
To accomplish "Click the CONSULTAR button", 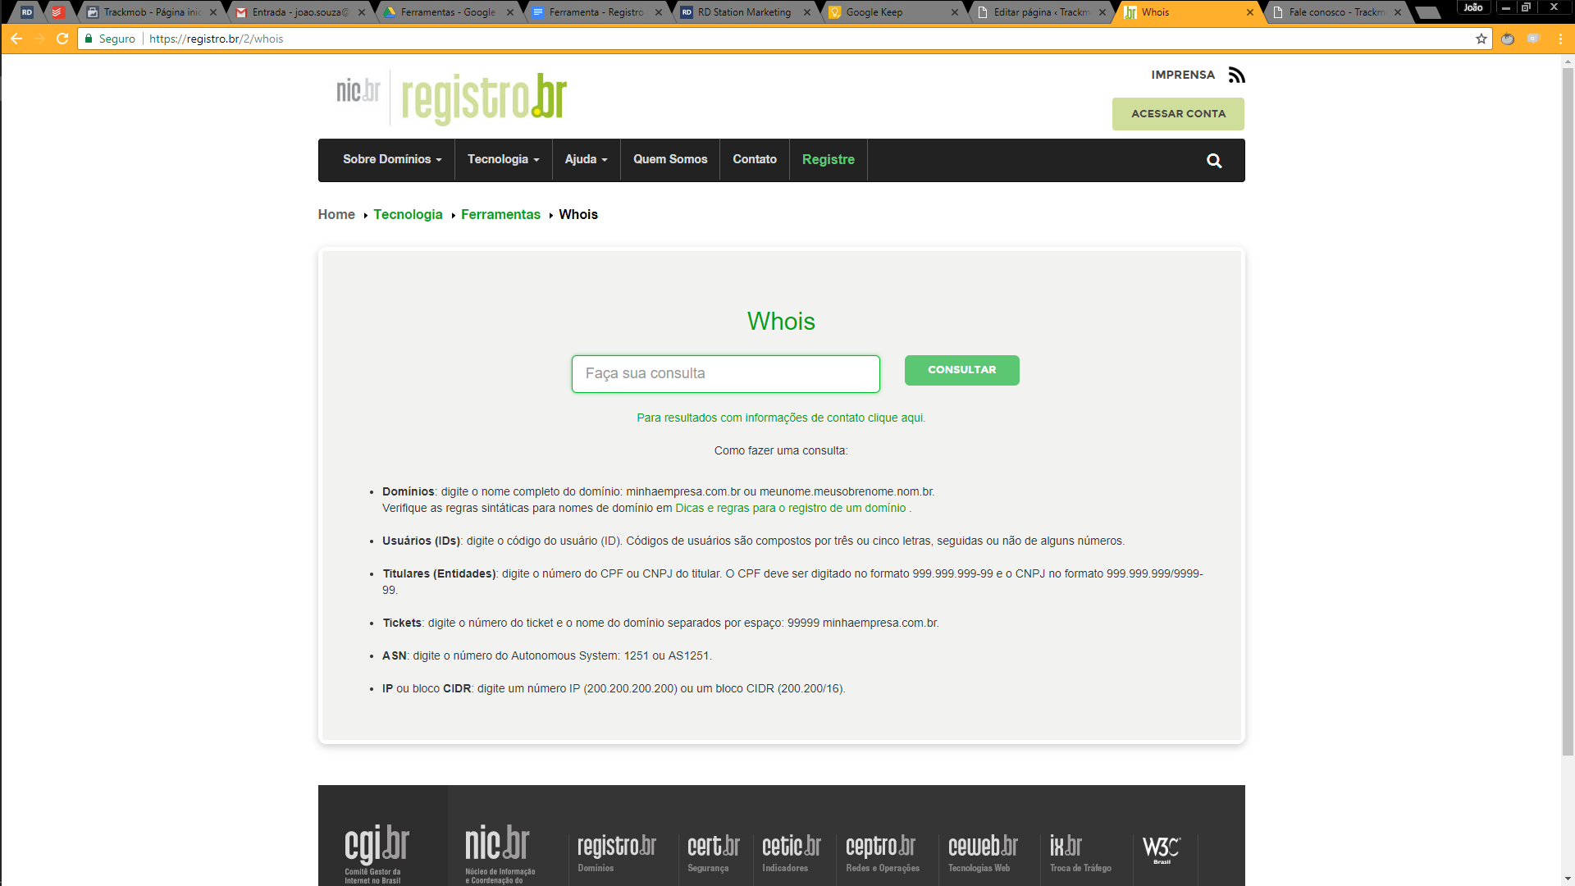I will (x=961, y=370).
